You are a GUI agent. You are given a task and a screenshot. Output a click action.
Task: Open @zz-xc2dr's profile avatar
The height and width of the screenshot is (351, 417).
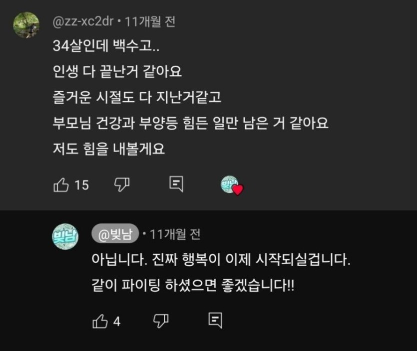click(26, 25)
